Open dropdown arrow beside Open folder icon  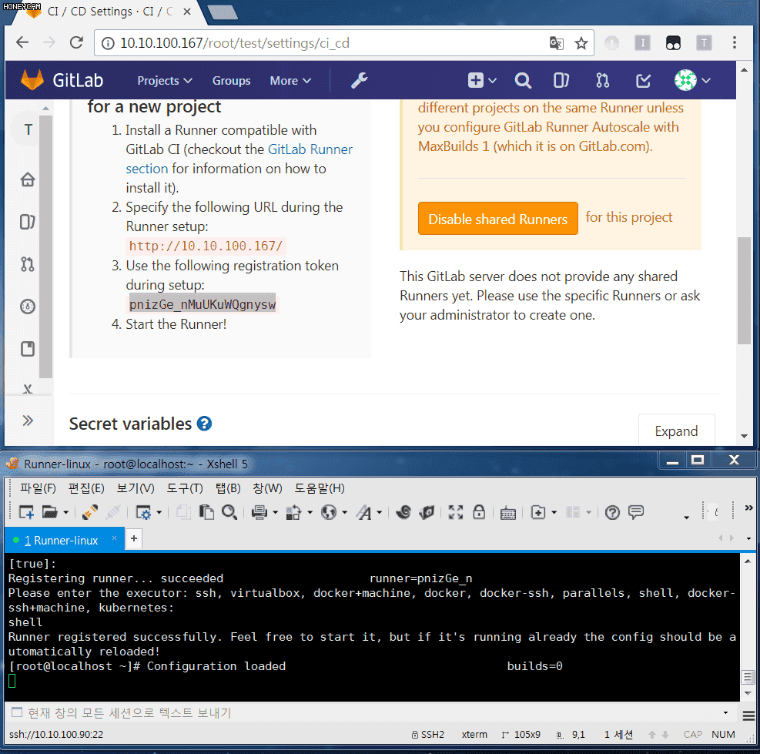point(66,512)
